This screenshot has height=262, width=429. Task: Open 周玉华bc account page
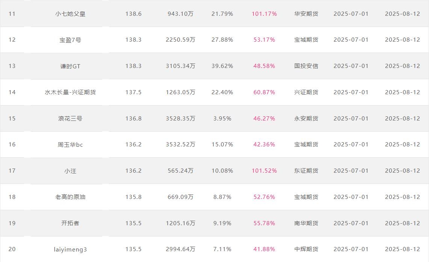point(70,145)
